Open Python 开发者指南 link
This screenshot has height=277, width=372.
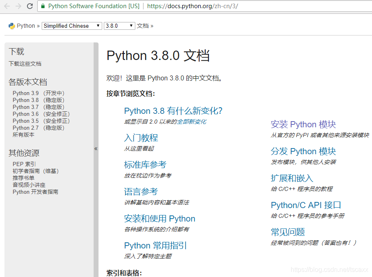(x=35, y=192)
